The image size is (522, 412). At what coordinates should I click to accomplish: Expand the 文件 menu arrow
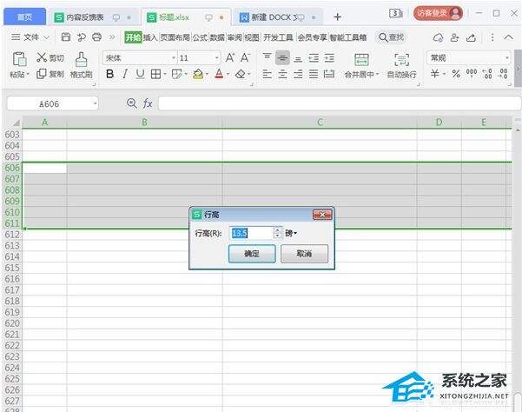coord(47,37)
